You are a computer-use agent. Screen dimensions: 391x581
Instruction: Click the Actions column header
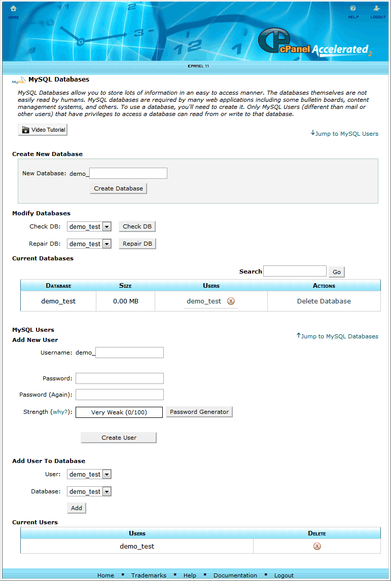324,285
